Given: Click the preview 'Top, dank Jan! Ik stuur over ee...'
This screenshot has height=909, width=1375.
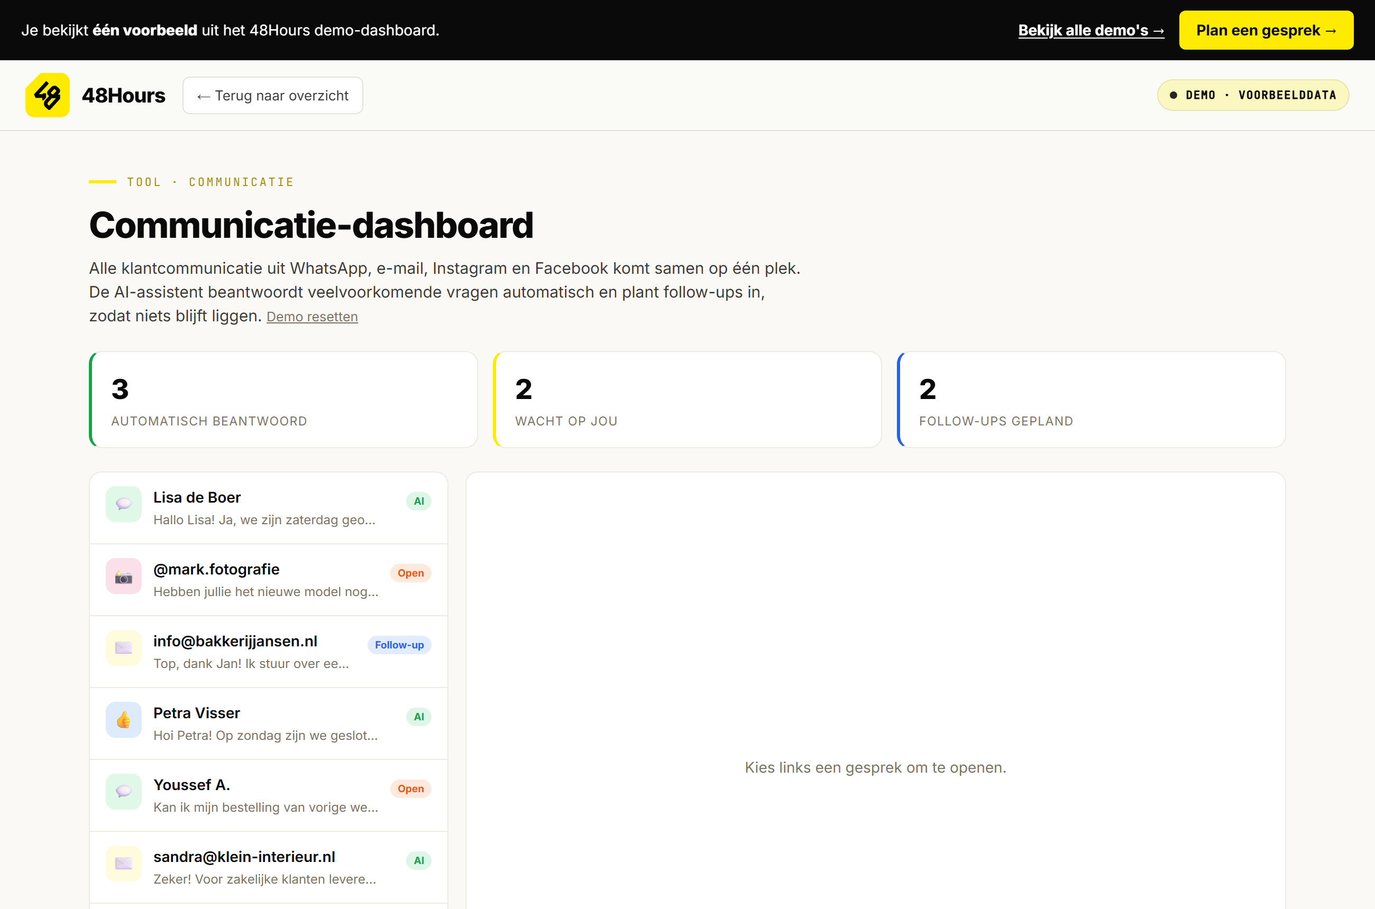Looking at the screenshot, I should (251, 664).
